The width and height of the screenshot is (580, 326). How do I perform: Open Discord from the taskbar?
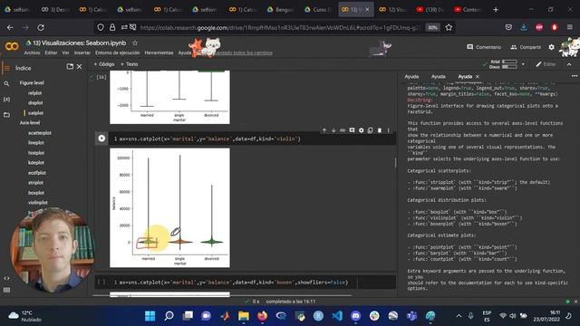(355, 316)
